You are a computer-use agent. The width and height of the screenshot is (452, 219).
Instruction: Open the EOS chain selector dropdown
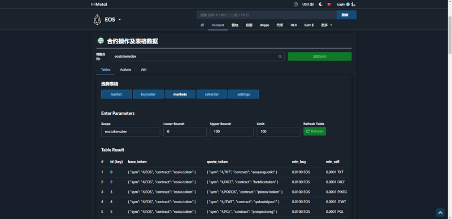point(112,20)
